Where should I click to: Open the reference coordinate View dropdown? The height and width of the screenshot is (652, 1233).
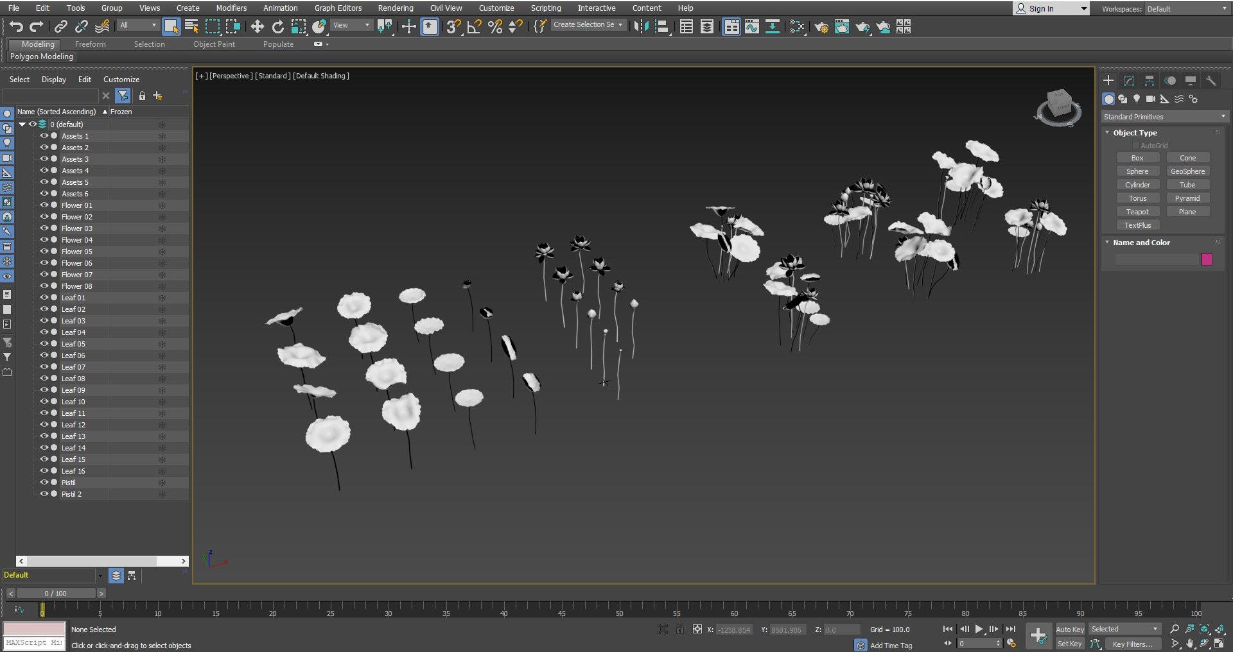pyautogui.click(x=351, y=25)
